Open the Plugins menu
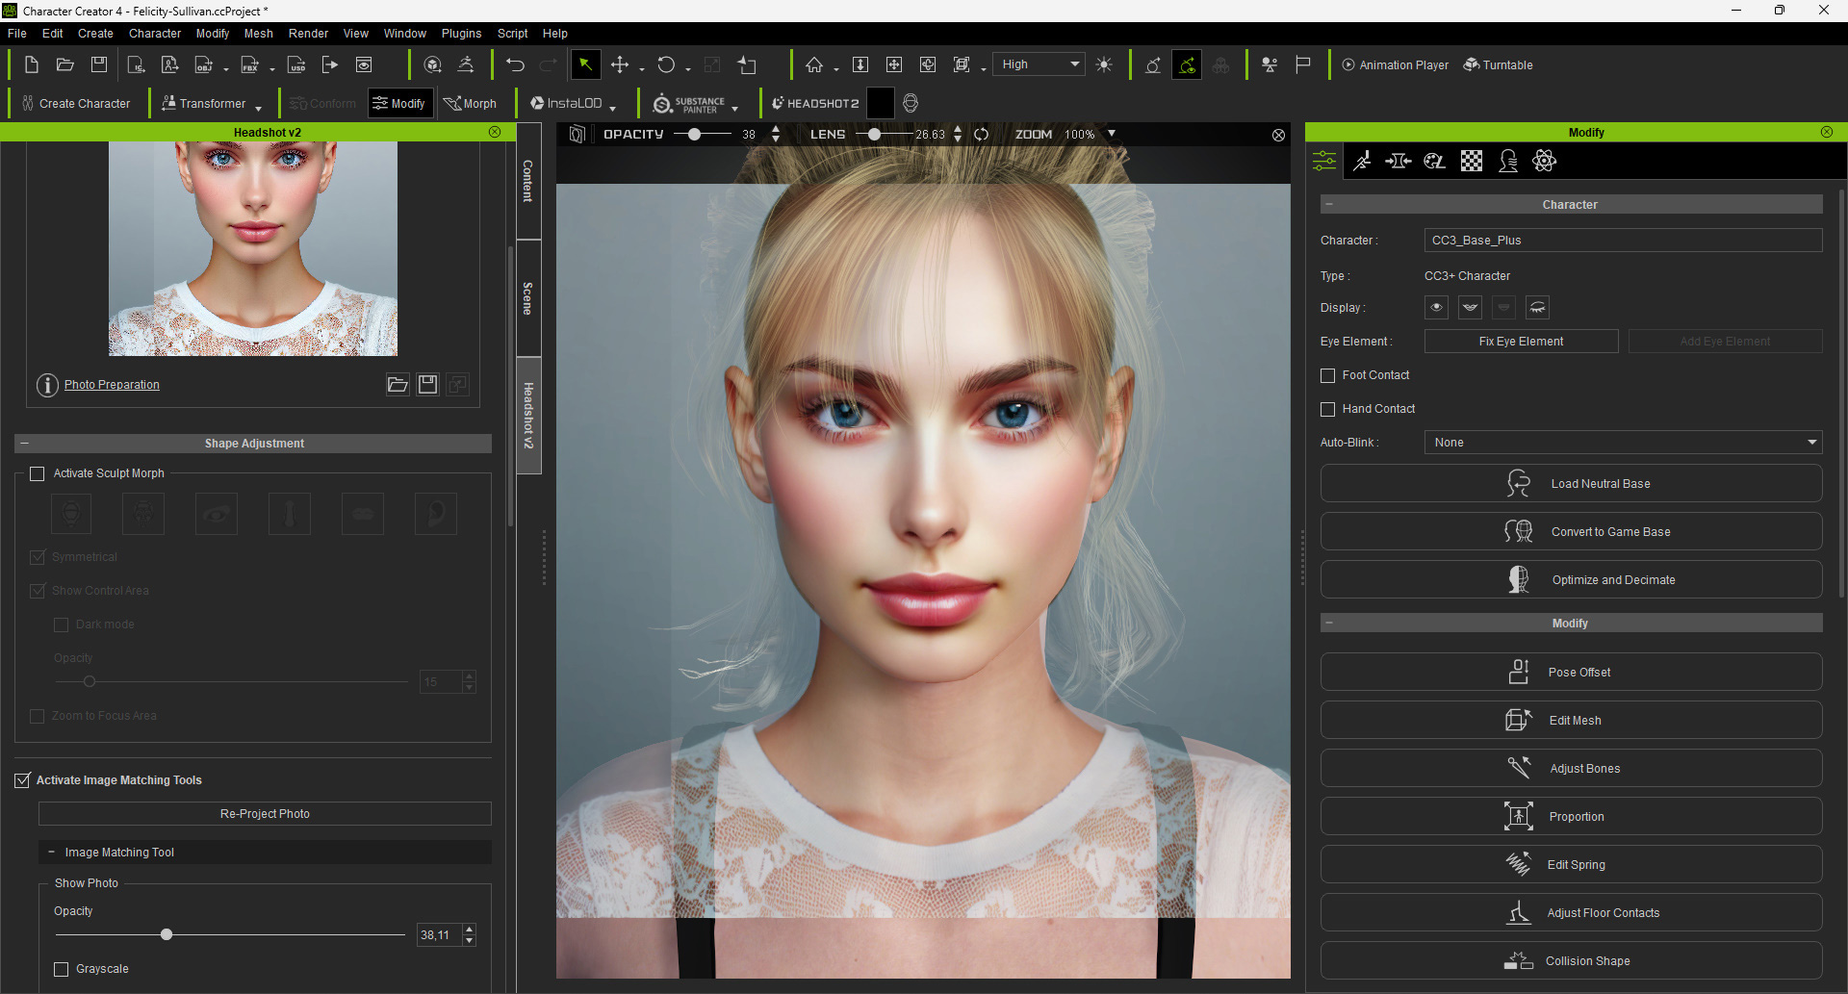Viewport: 1848px width, 994px height. (461, 34)
